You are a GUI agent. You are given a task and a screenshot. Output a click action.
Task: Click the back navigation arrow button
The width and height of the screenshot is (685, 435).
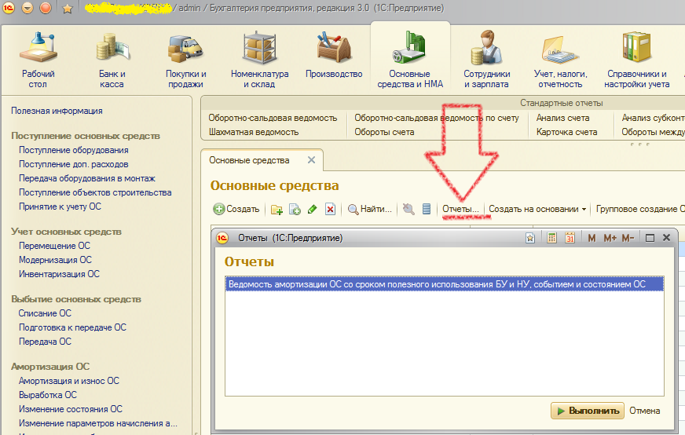[27, 7]
